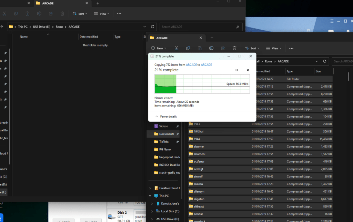The width and height of the screenshot is (353, 222).
Task: Select the Paste icon in the toolbar
Action: pyautogui.click(x=200, y=48)
